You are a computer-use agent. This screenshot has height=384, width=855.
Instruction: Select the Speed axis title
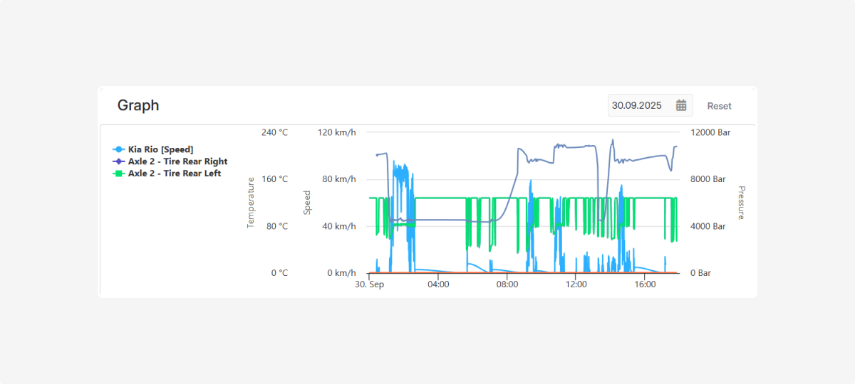308,203
